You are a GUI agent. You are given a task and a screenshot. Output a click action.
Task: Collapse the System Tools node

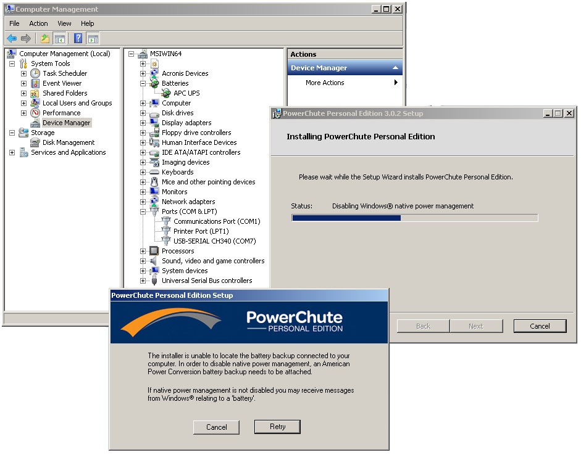pyautogui.click(x=12, y=64)
